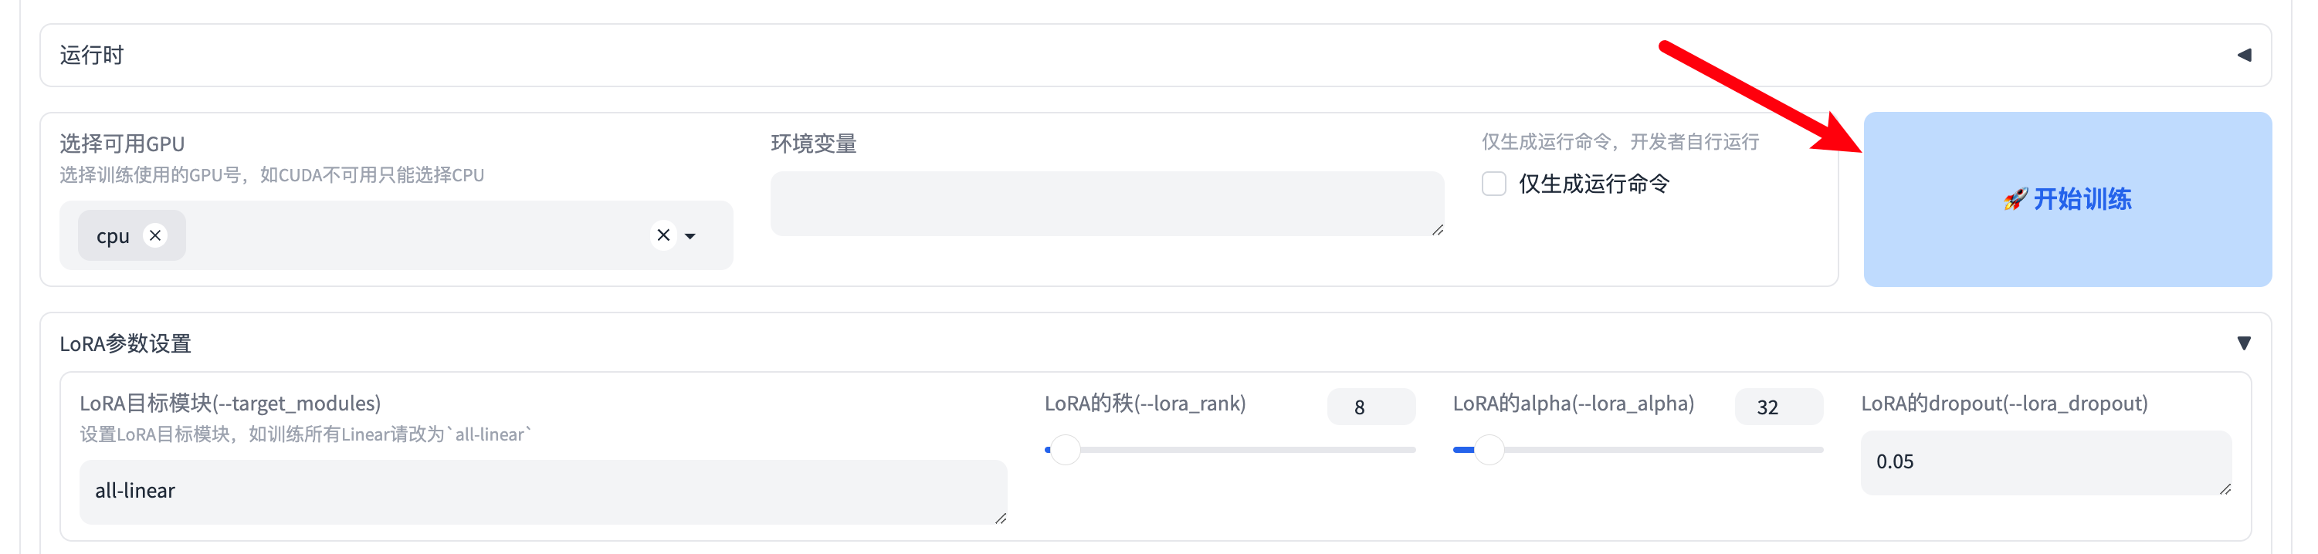Screen dimensions: 2318x554
Task: Clear all selected GPU options
Action: point(663,235)
